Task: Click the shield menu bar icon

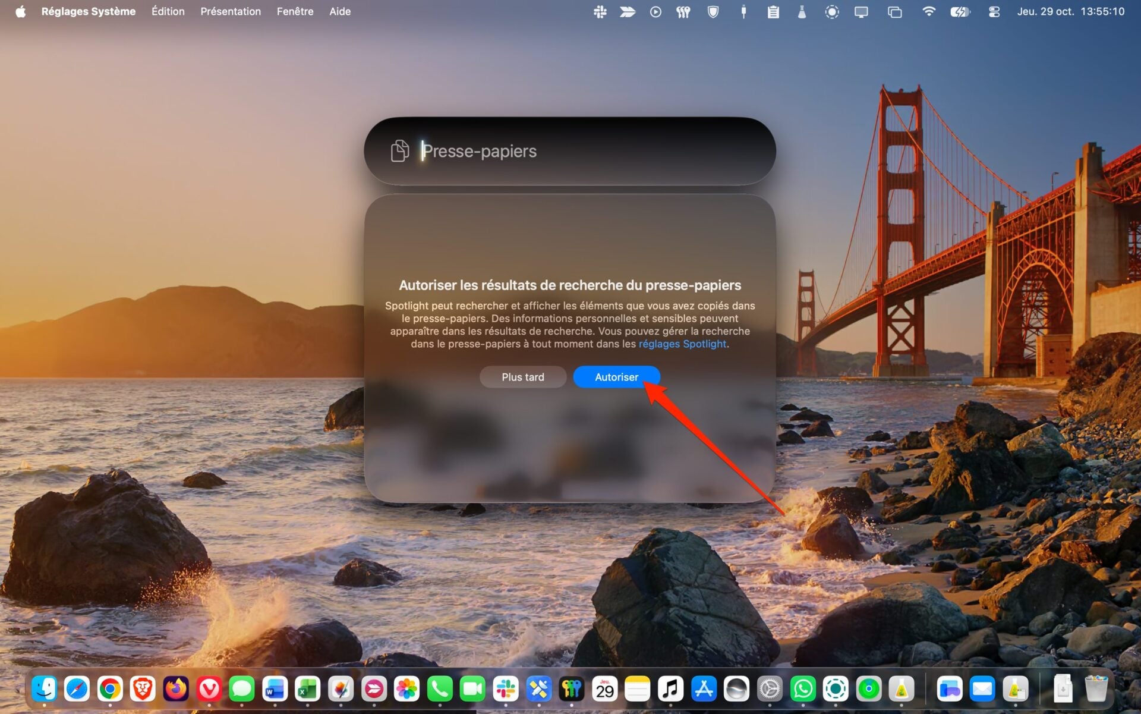Action: 713,11
